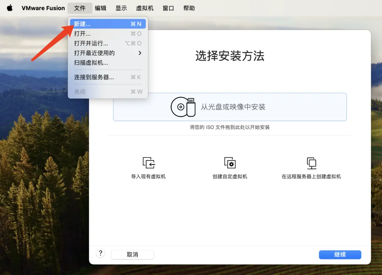Open the 编辑 menu

tap(101, 8)
